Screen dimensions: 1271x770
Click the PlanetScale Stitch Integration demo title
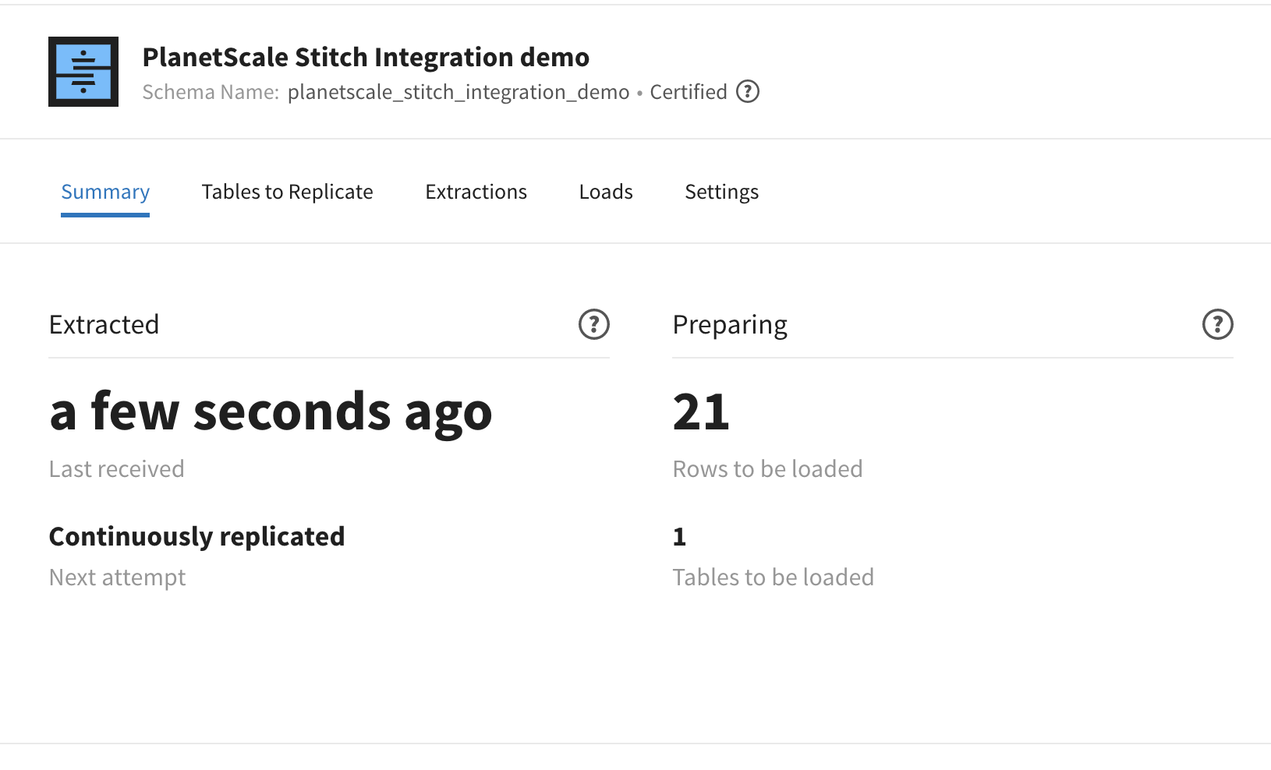(x=366, y=56)
